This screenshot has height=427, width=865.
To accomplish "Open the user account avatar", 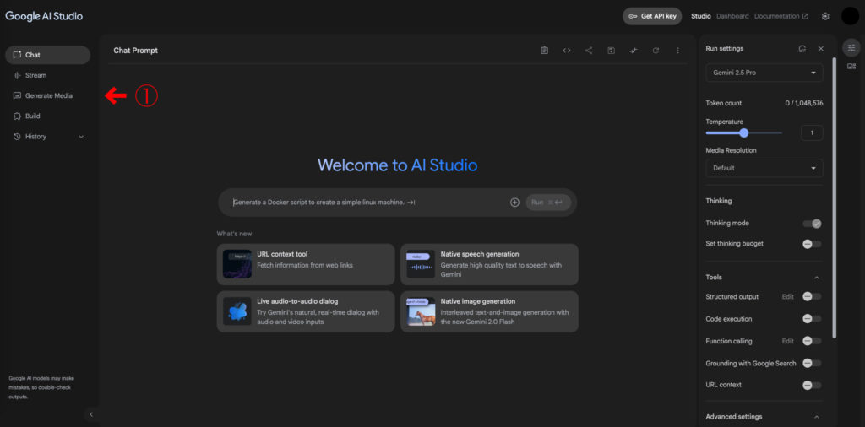I will pos(850,16).
